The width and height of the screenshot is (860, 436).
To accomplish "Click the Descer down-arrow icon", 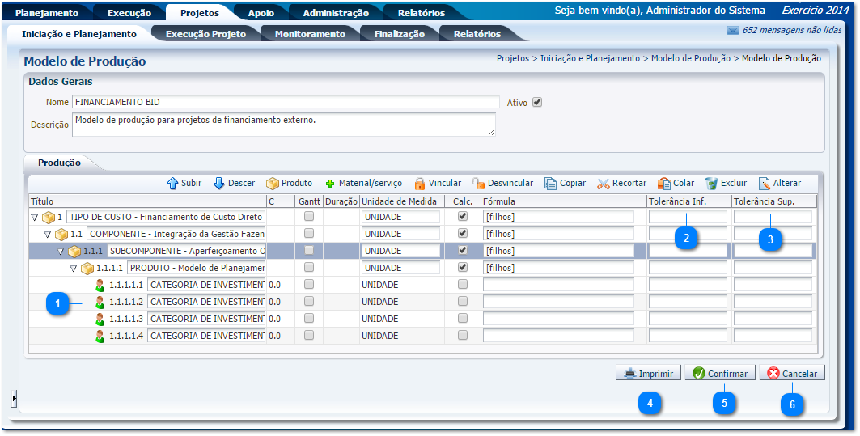I will 219,184.
